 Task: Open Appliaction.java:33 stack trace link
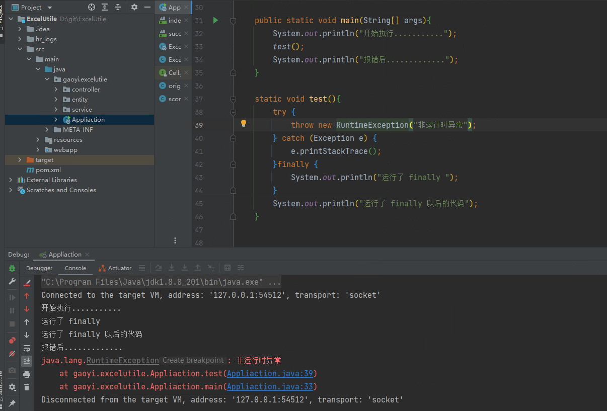[270, 387]
